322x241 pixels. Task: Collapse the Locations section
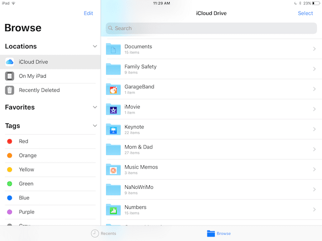pos(95,46)
